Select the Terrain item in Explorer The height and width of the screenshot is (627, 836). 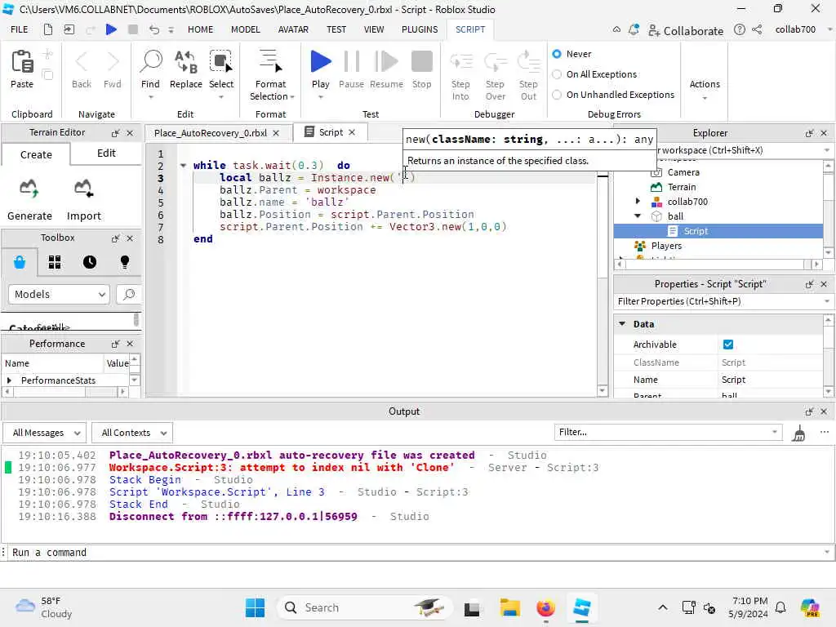(680, 187)
